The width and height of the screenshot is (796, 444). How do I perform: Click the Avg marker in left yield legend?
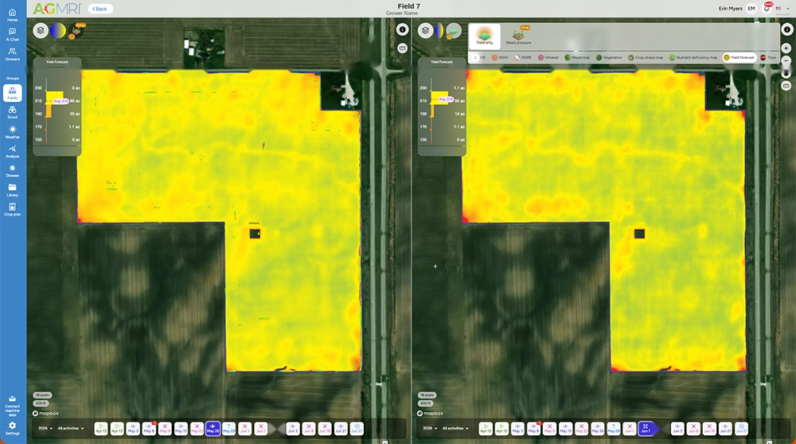[x=60, y=101]
